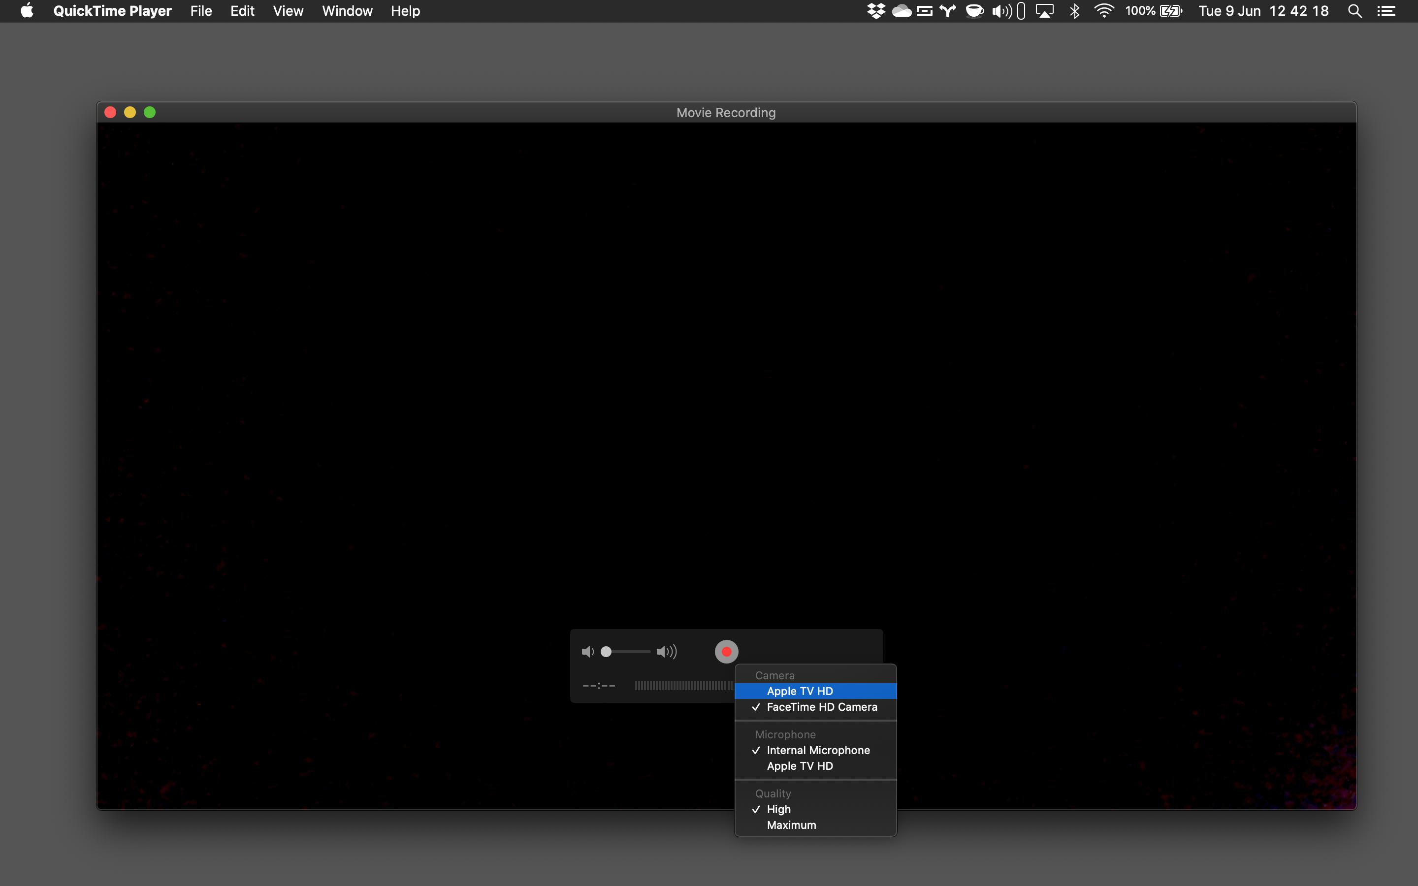Click the Dropbox icon in the menu bar

[875, 10]
